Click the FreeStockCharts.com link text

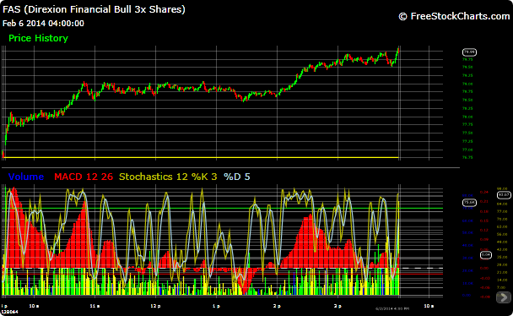click(x=460, y=16)
